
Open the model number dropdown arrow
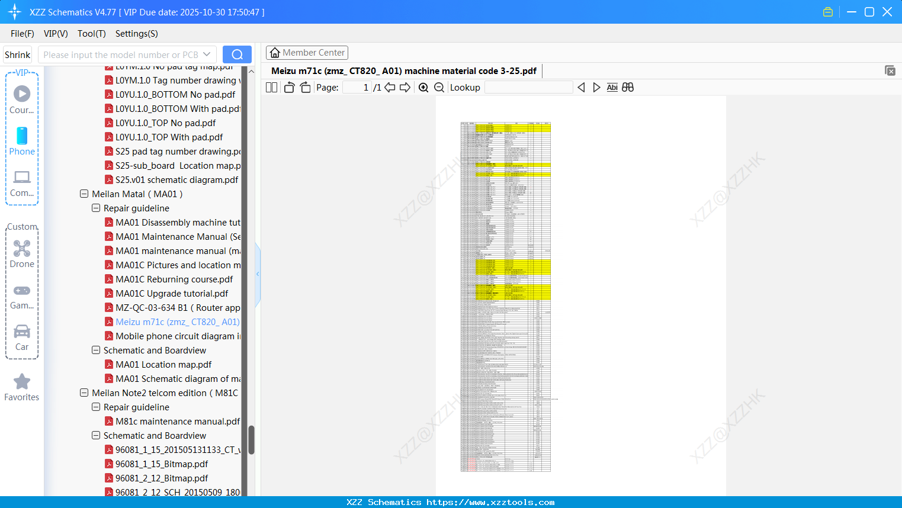pos(207,54)
